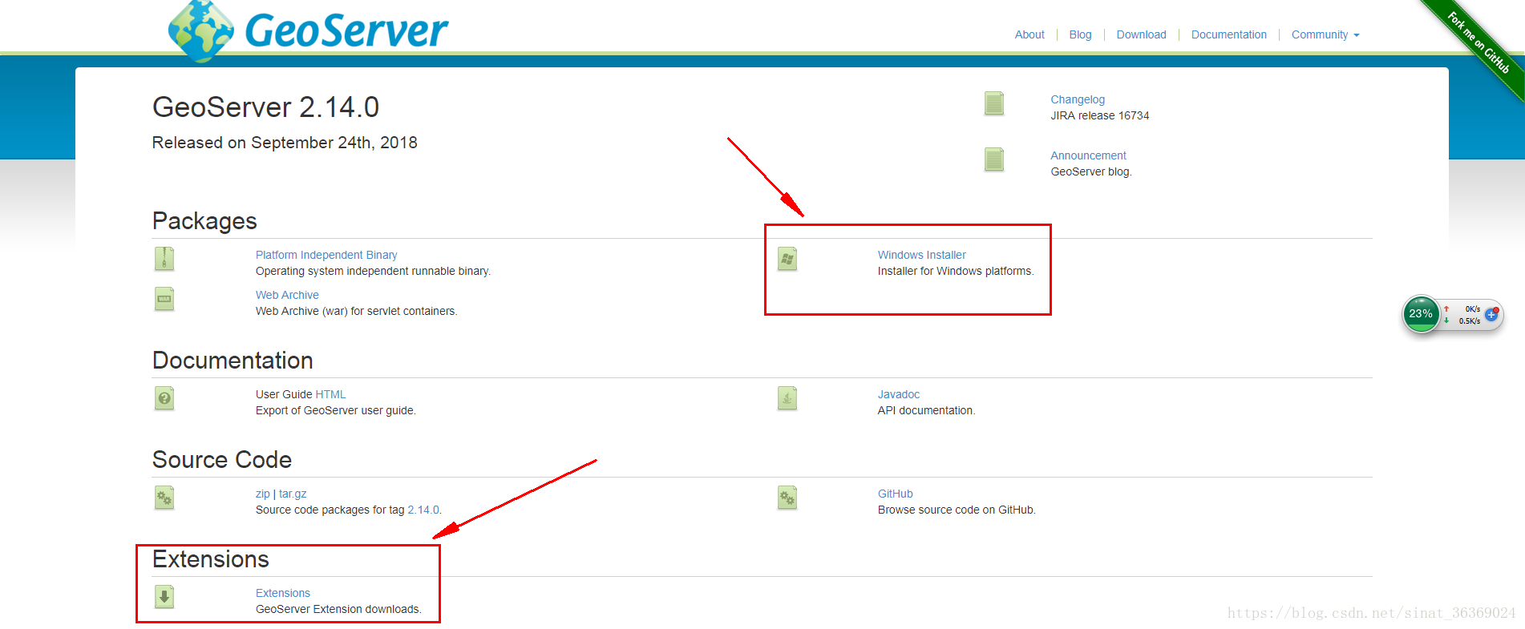Click the 'GeoServer blog.' text

(x=1090, y=171)
